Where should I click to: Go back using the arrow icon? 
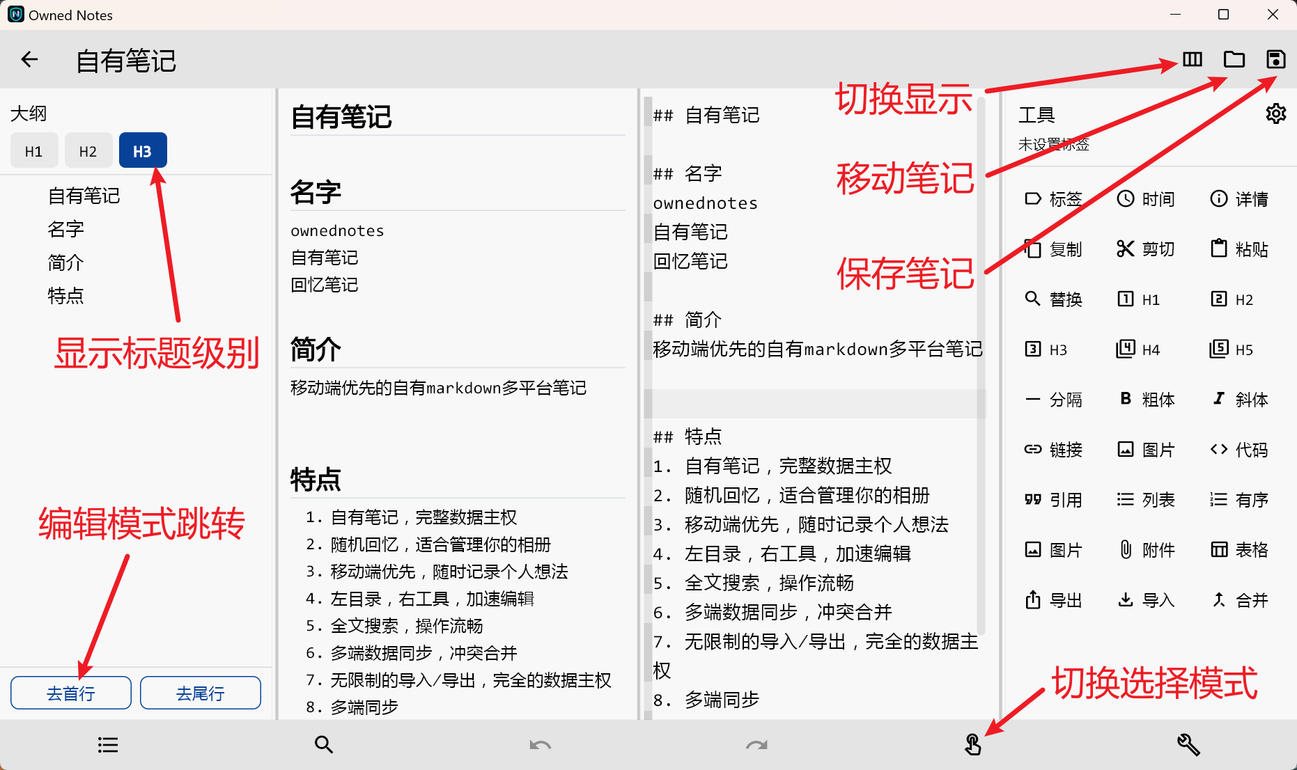[x=29, y=60]
